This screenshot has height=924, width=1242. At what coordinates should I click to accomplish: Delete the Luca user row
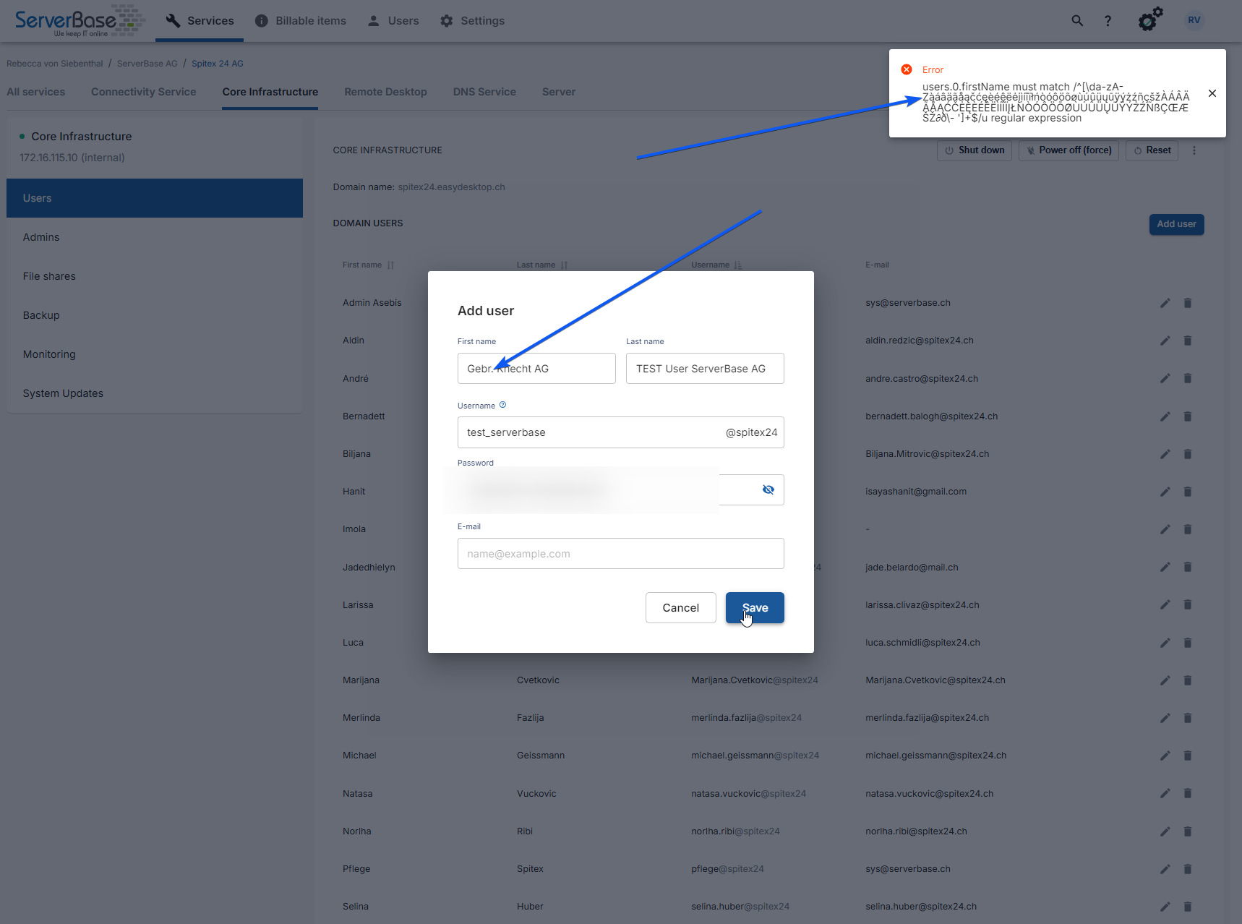click(1187, 643)
